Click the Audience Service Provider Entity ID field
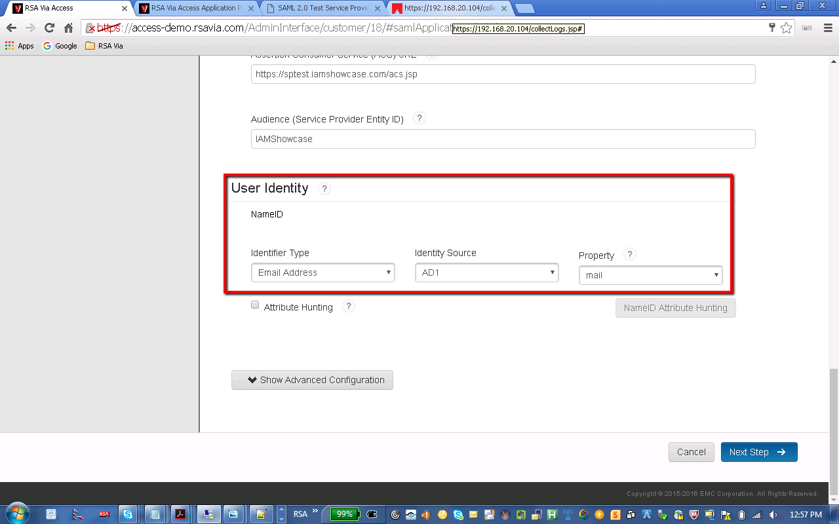Viewport: 839px width, 524px height. click(503, 139)
